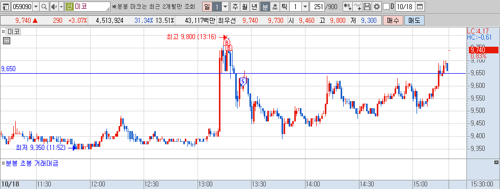This screenshot has width=500, height=189.
Task: Close the 분봉 초봉 거래대금 indicator panel
Action: click(x=496, y=163)
